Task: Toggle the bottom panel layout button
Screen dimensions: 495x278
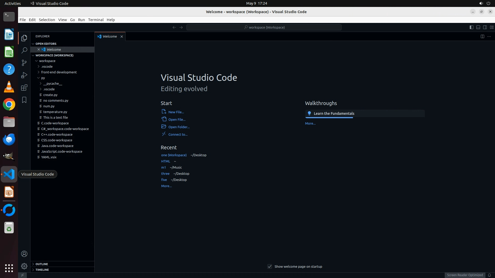Action: click(x=478, y=27)
